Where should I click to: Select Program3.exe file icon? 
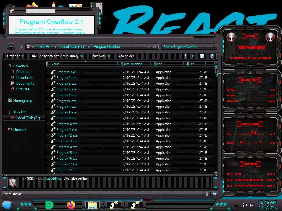[53, 83]
